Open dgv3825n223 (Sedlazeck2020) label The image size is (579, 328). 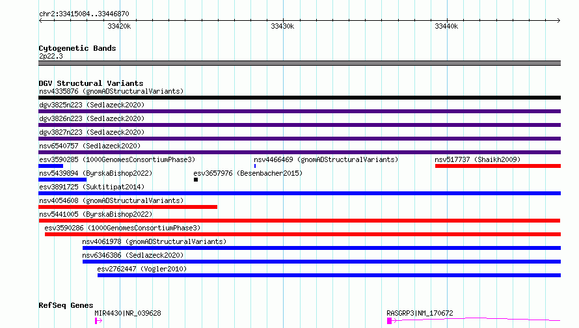click(x=92, y=105)
